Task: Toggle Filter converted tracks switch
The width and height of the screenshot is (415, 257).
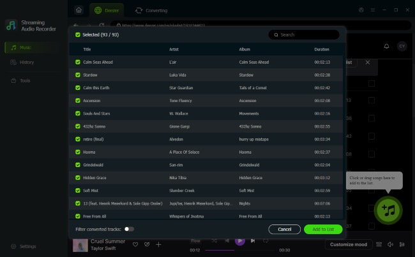Action: pyautogui.click(x=129, y=229)
